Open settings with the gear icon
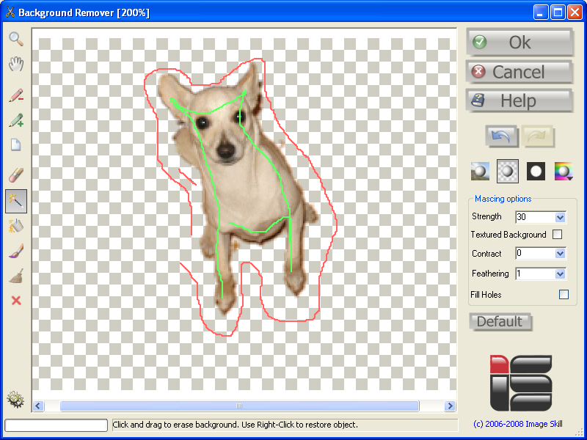The width and height of the screenshot is (587, 440). 15,400
